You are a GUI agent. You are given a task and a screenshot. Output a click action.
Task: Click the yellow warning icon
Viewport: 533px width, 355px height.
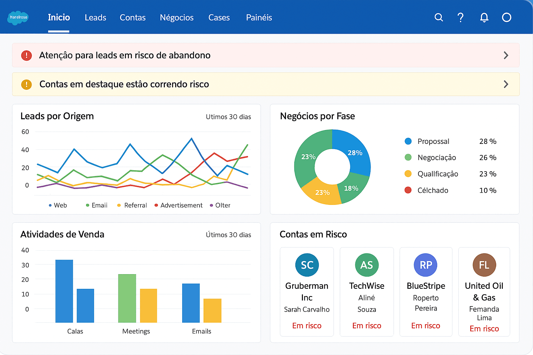click(x=26, y=84)
